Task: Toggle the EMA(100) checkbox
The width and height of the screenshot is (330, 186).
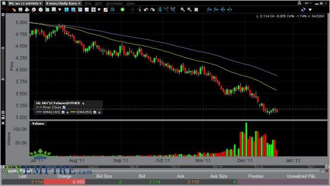Action: coord(63,112)
